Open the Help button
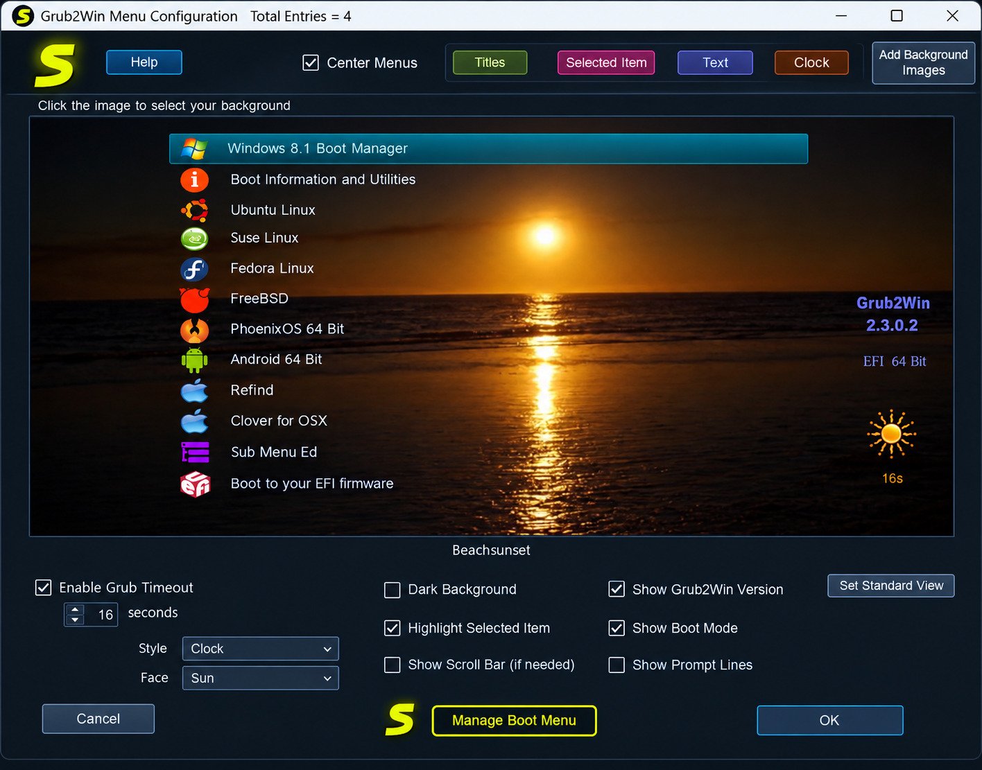 click(144, 62)
